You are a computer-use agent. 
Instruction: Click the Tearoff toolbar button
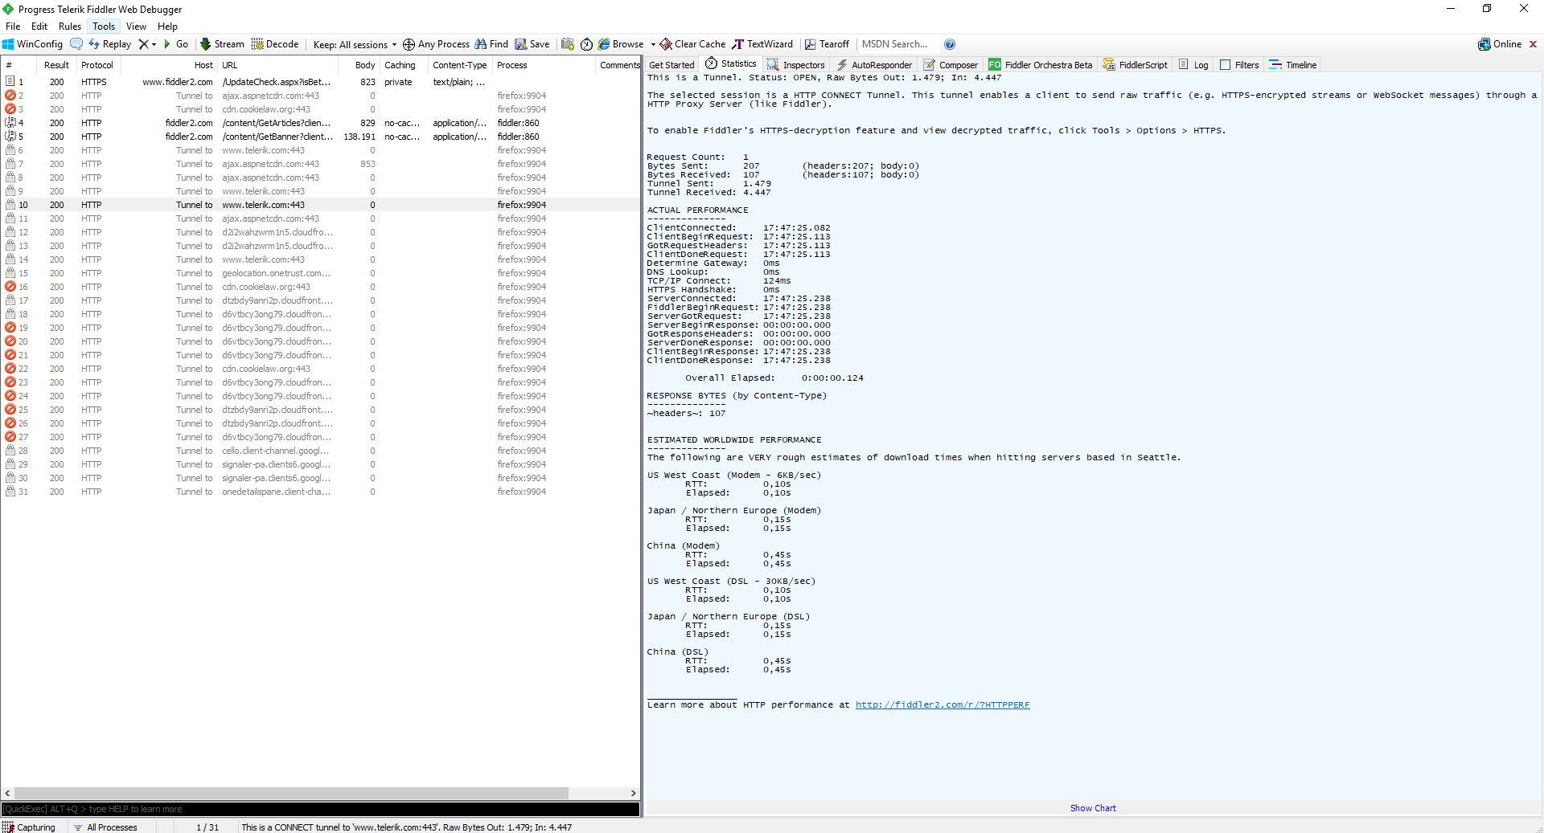pos(827,44)
